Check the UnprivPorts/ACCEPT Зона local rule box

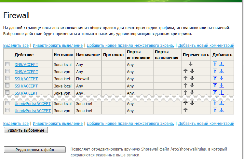[x=7, y=103]
